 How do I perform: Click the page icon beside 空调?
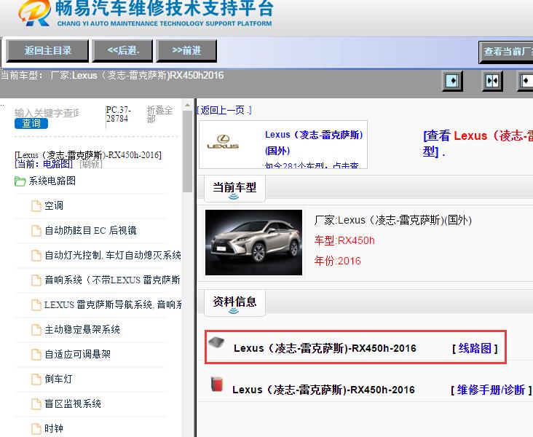click(36, 205)
